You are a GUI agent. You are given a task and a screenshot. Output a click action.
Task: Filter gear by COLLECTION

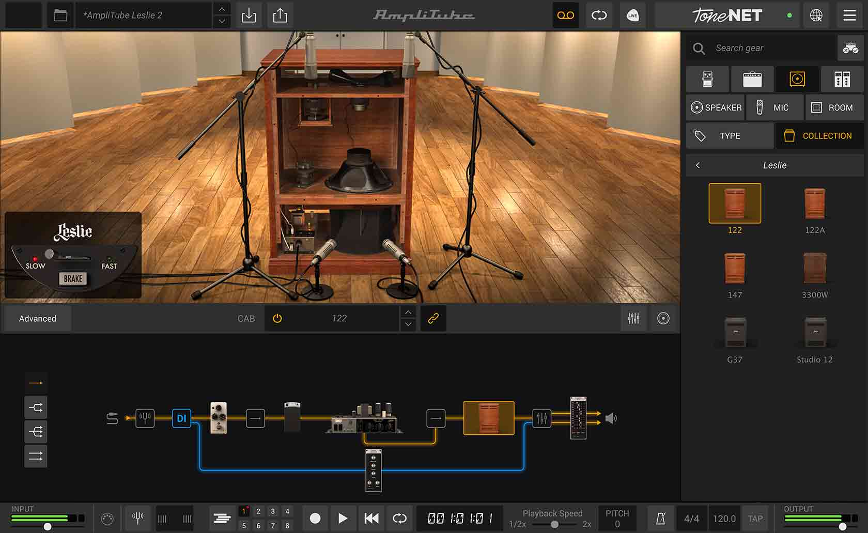point(820,136)
